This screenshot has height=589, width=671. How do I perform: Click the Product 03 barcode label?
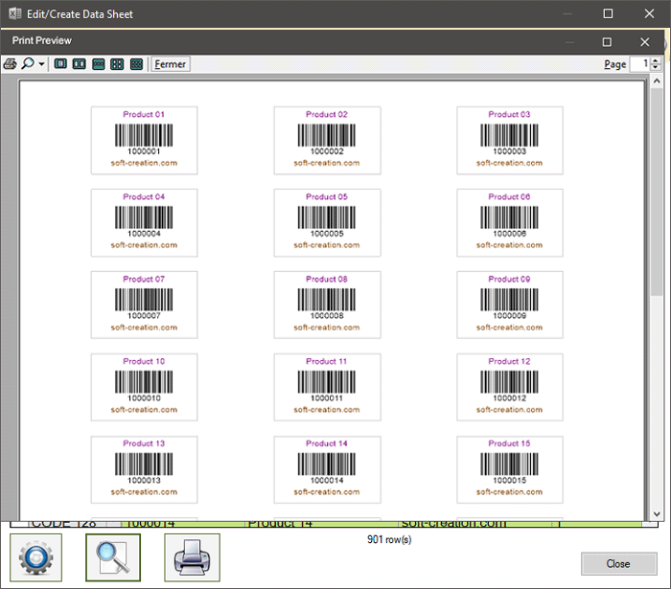click(510, 140)
